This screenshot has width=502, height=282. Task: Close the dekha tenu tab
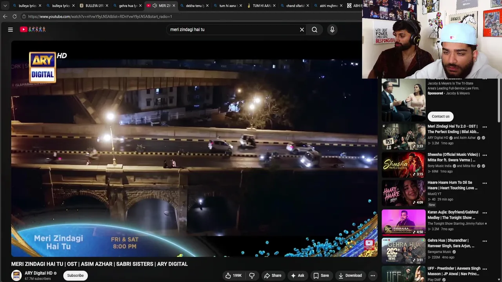click(207, 5)
